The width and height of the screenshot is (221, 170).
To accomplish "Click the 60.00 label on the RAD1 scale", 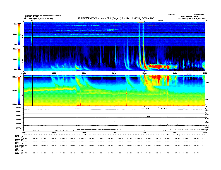I will coord(15,49).
